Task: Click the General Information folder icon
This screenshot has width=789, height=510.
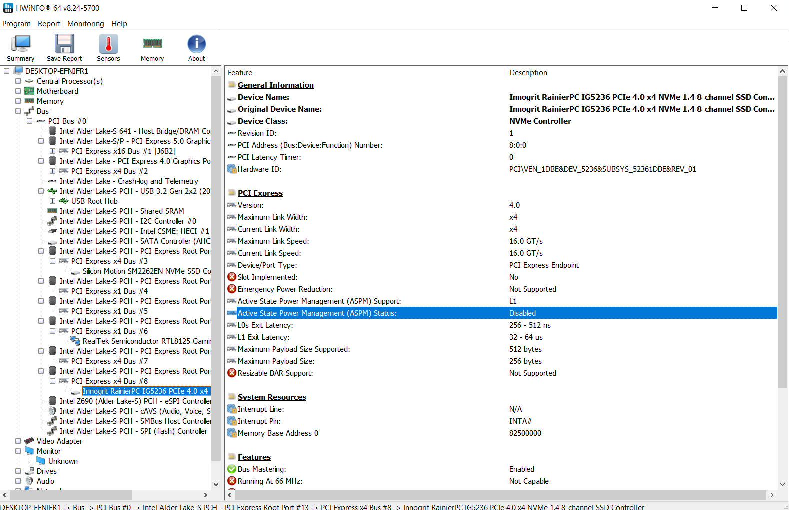Action: pos(232,85)
